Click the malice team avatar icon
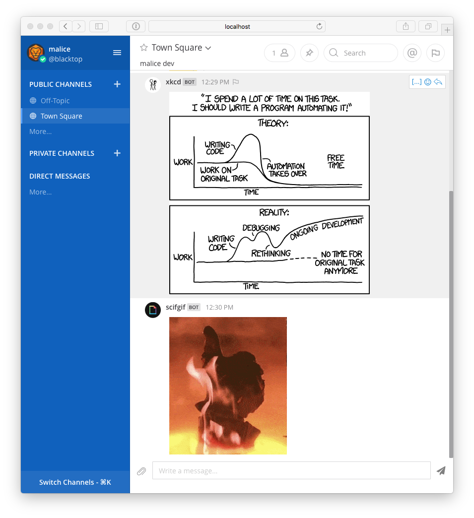 [x=35, y=53]
